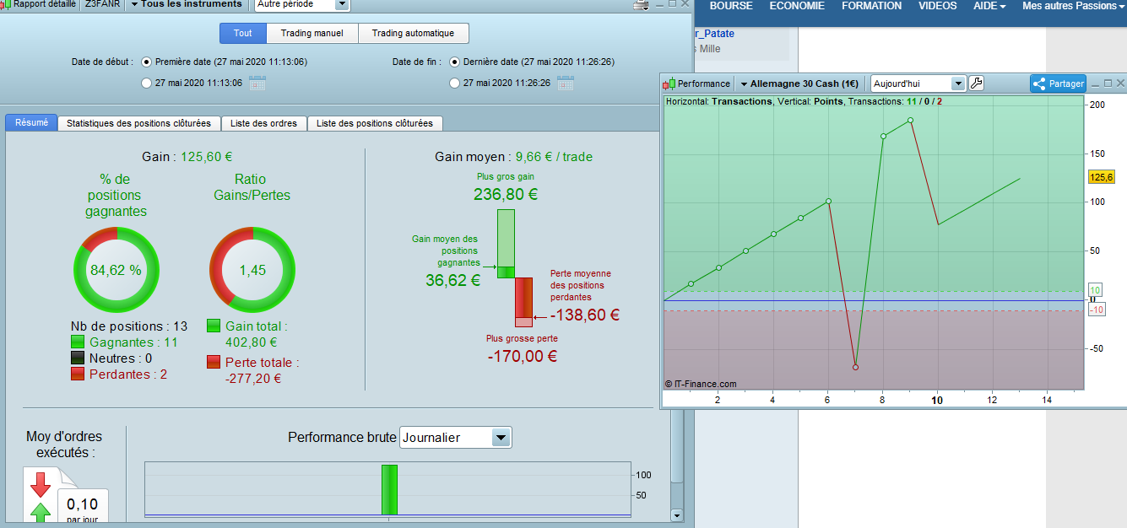Open the BOURSE website menu
The image size is (1127, 528).
[731, 6]
